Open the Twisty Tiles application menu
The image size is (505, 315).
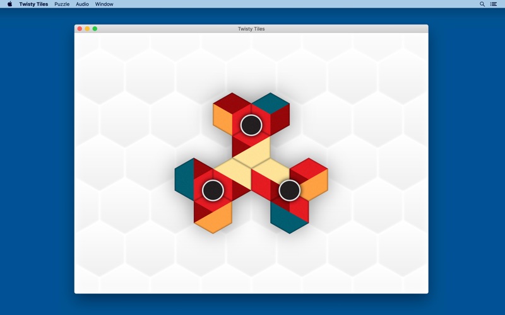[x=33, y=4]
